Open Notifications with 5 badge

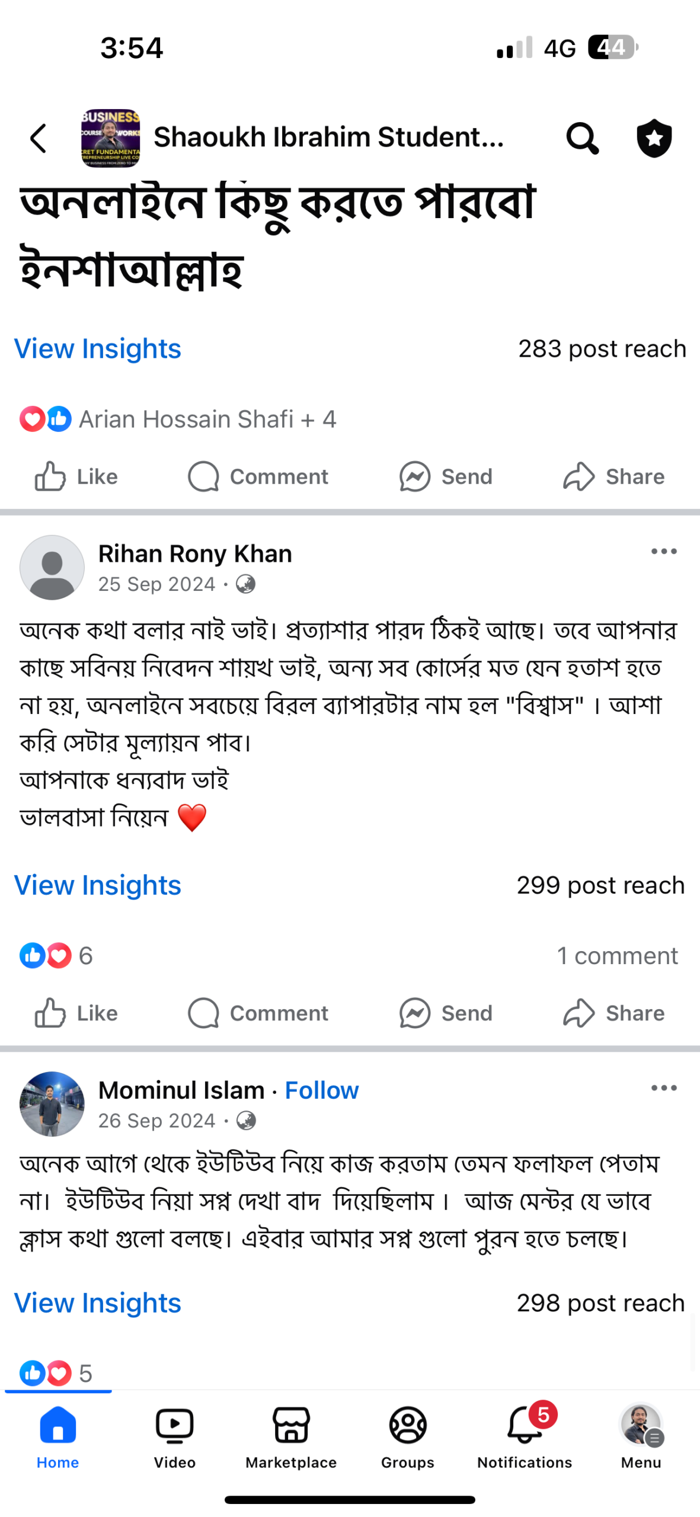[524, 1435]
